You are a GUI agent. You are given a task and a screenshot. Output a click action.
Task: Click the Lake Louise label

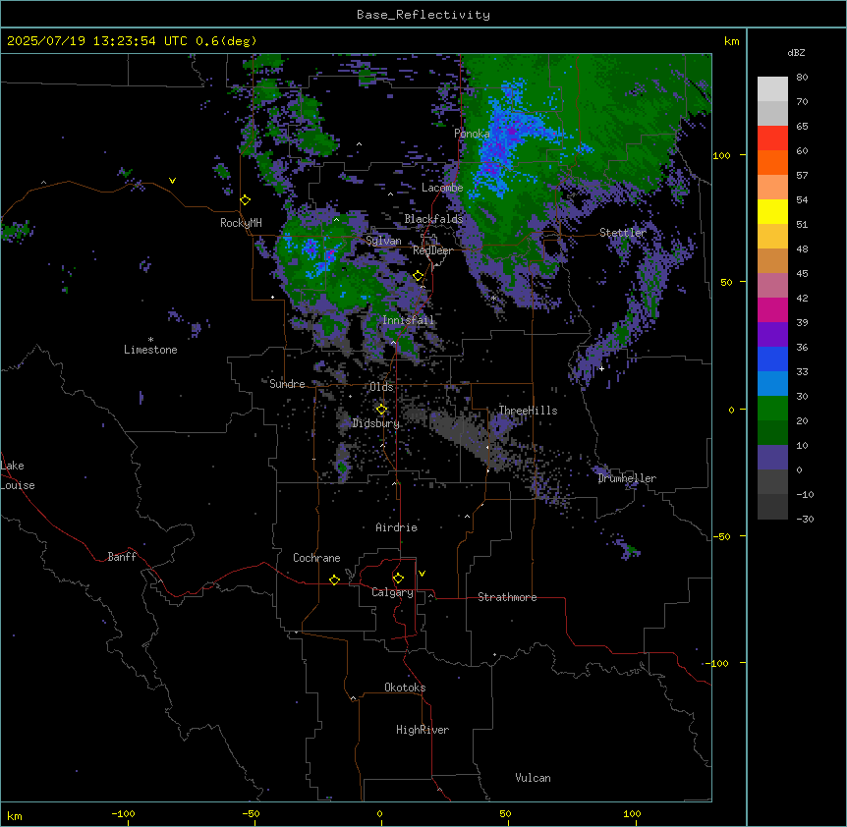[x=18, y=475]
